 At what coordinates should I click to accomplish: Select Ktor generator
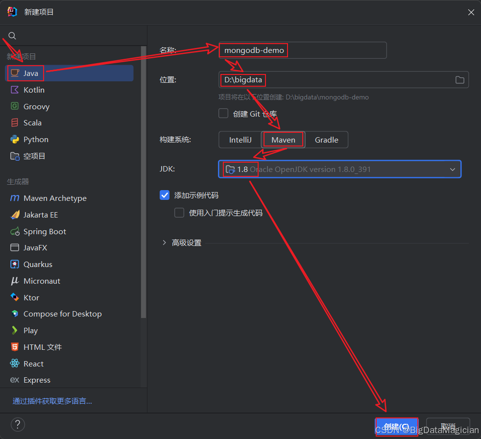point(70,297)
